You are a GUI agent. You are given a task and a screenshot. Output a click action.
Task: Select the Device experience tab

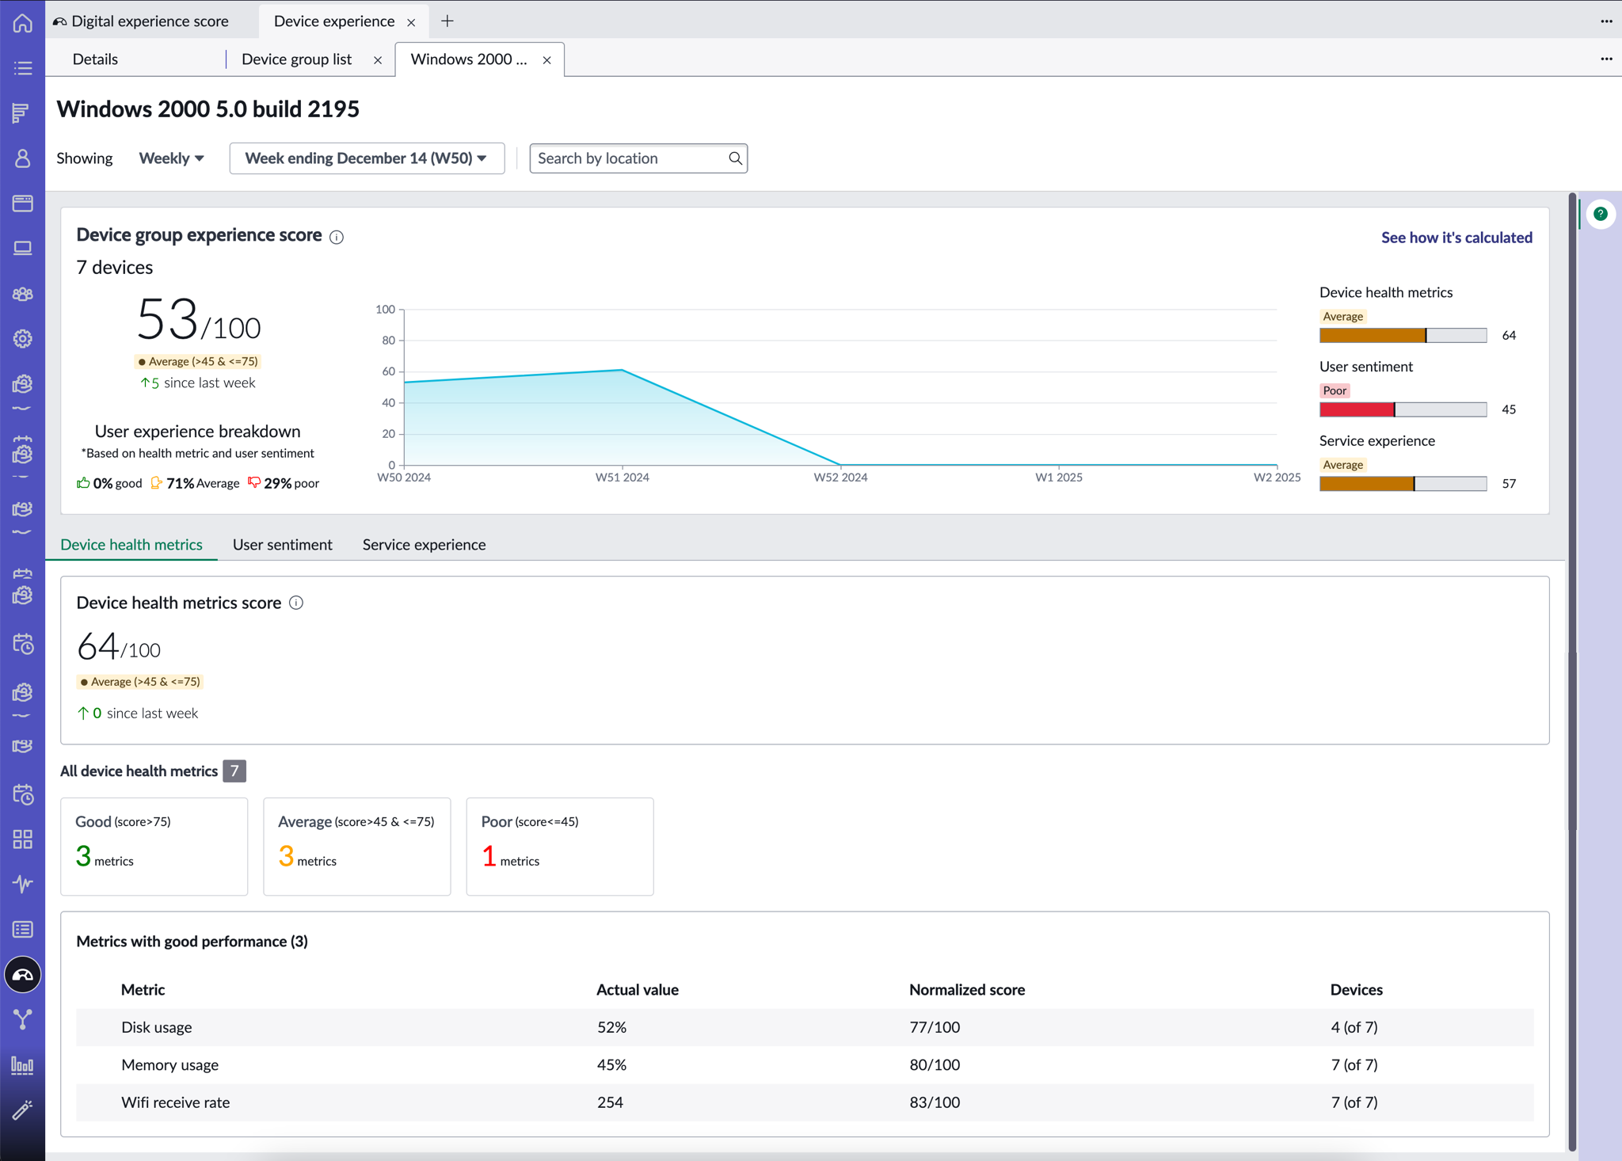point(334,21)
